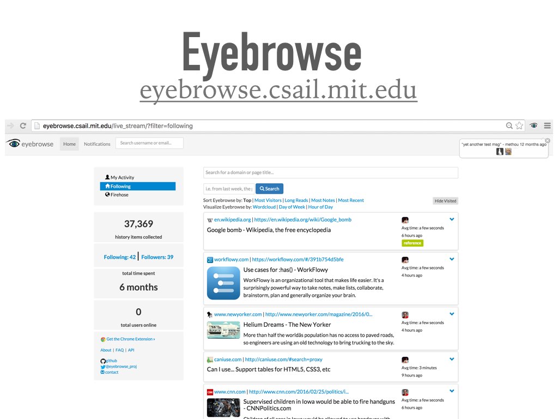Open the en.wikipedia.org domain link
Viewport: 558px width, 419px height.
tap(232, 220)
